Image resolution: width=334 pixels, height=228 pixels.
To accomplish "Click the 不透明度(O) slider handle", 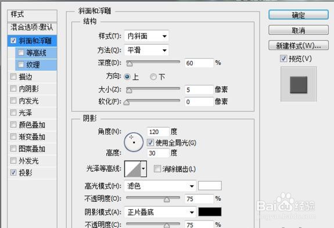I will click(167, 200).
